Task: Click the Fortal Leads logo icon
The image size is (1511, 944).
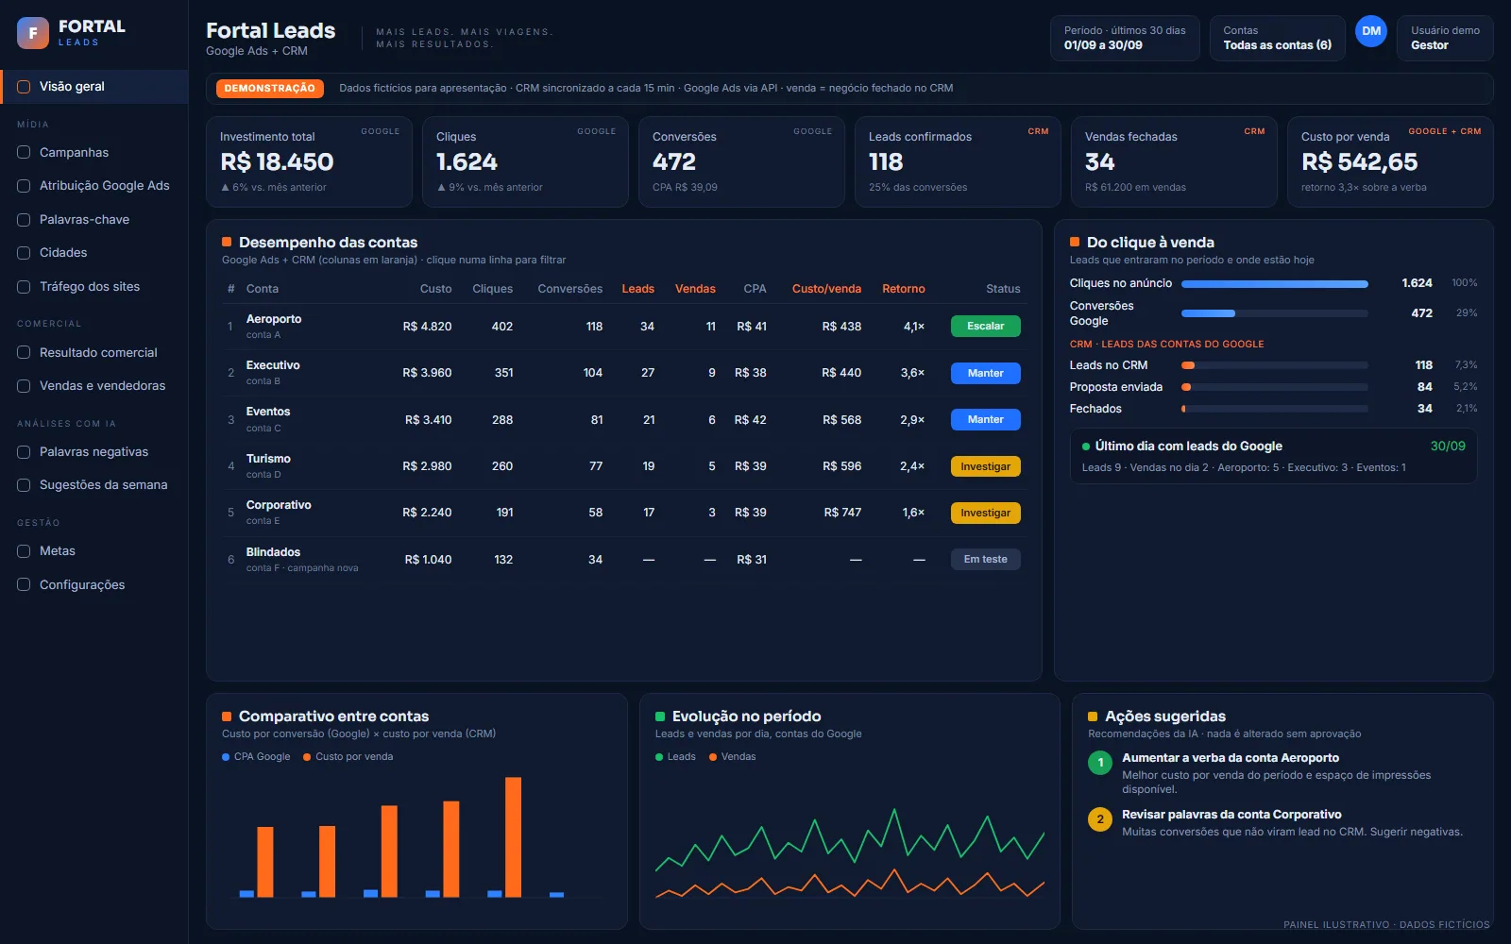Action: pos(33,33)
